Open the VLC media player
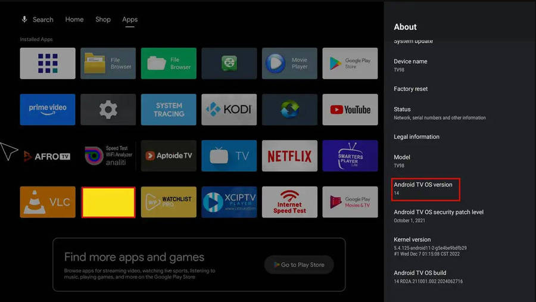This screenshot has width=536, height=302. pyautogui.click(x=48, y=202)
